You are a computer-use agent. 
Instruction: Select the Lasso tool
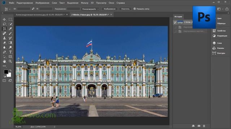pyautogui.click(x=4, y=24)
